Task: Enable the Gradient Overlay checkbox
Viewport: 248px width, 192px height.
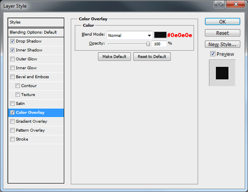Action: click(12, 122)
